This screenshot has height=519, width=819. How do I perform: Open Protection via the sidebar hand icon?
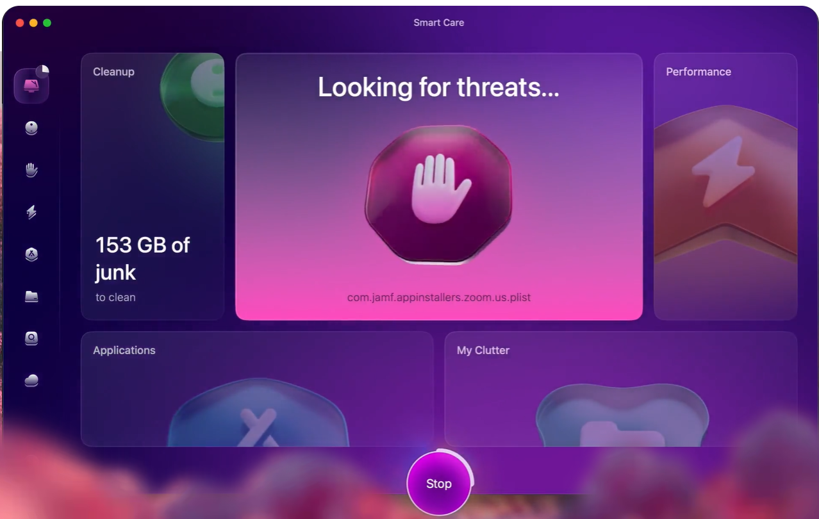point(31,170)
